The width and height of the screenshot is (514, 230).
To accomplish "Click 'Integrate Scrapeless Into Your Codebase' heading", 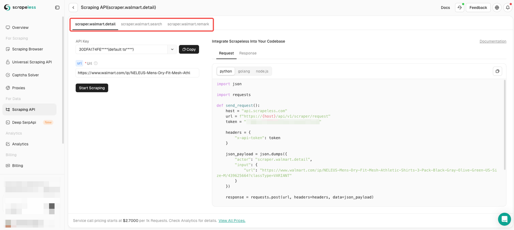I will pos(249,41).
